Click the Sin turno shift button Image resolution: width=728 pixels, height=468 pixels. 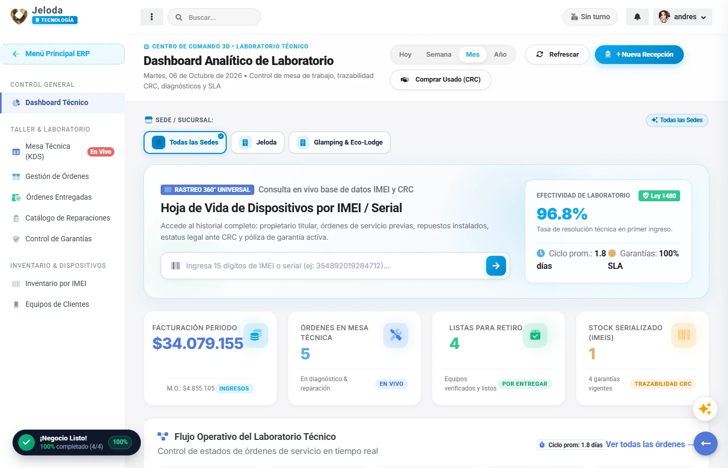(x=590, y=17)
